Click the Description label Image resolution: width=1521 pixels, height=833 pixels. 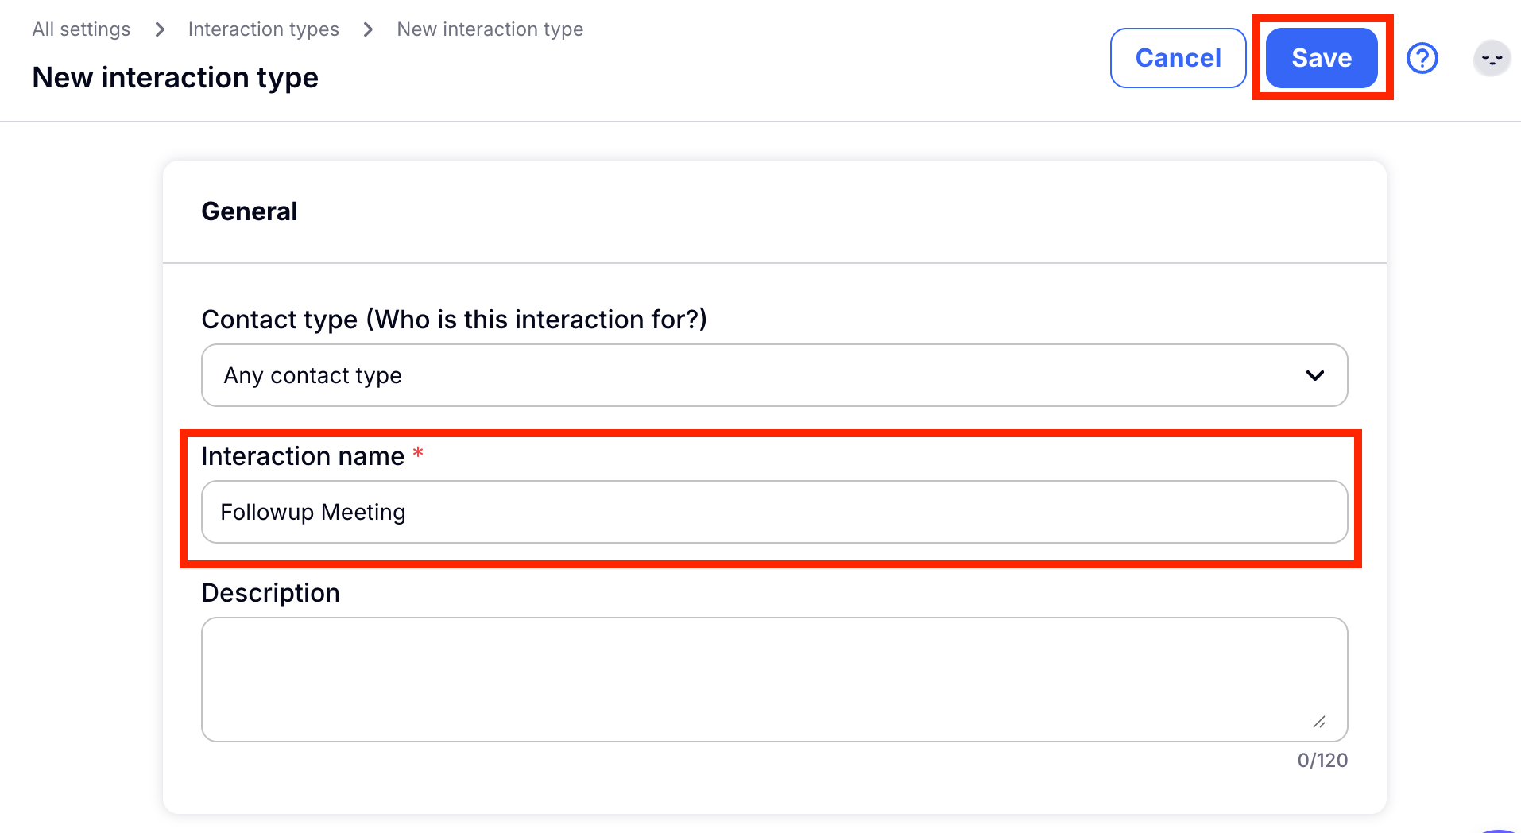point(270,593)
